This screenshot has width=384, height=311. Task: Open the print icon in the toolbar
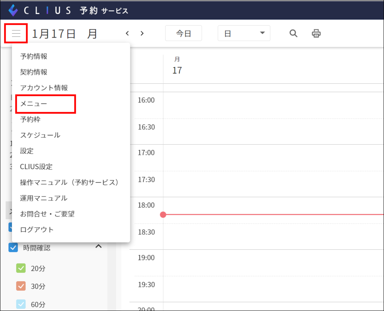coord(316,33)
